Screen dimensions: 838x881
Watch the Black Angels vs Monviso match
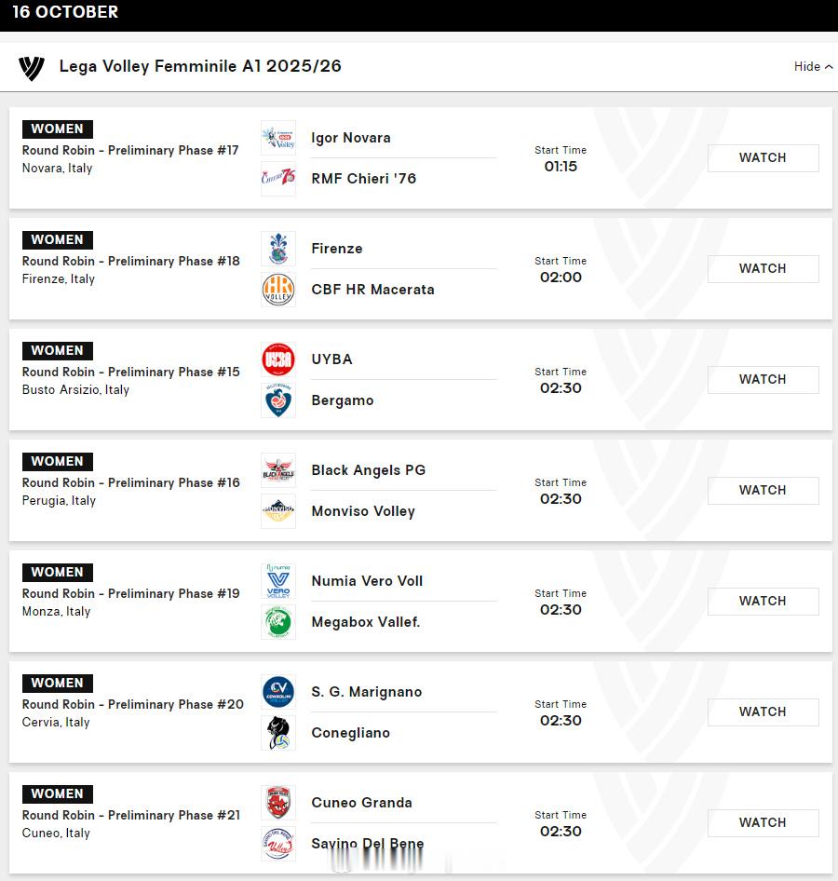(763, 491)
